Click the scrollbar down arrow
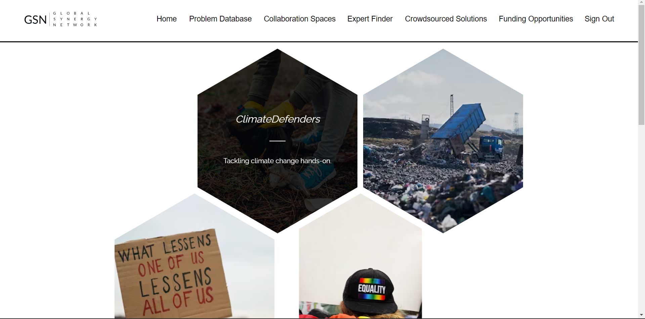The height and width of the screenshot is (319, 645). pos(641,315)
